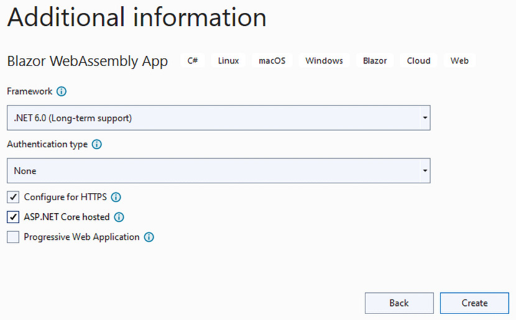The image size is (516, 320).
Task: Click the Framework field label
Action: tap(30, 91)
